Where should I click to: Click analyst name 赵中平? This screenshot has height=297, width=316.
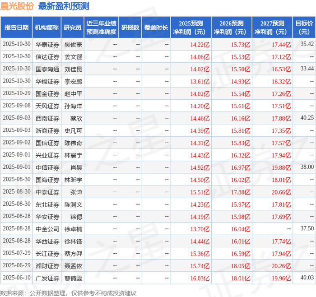(73, 94)
